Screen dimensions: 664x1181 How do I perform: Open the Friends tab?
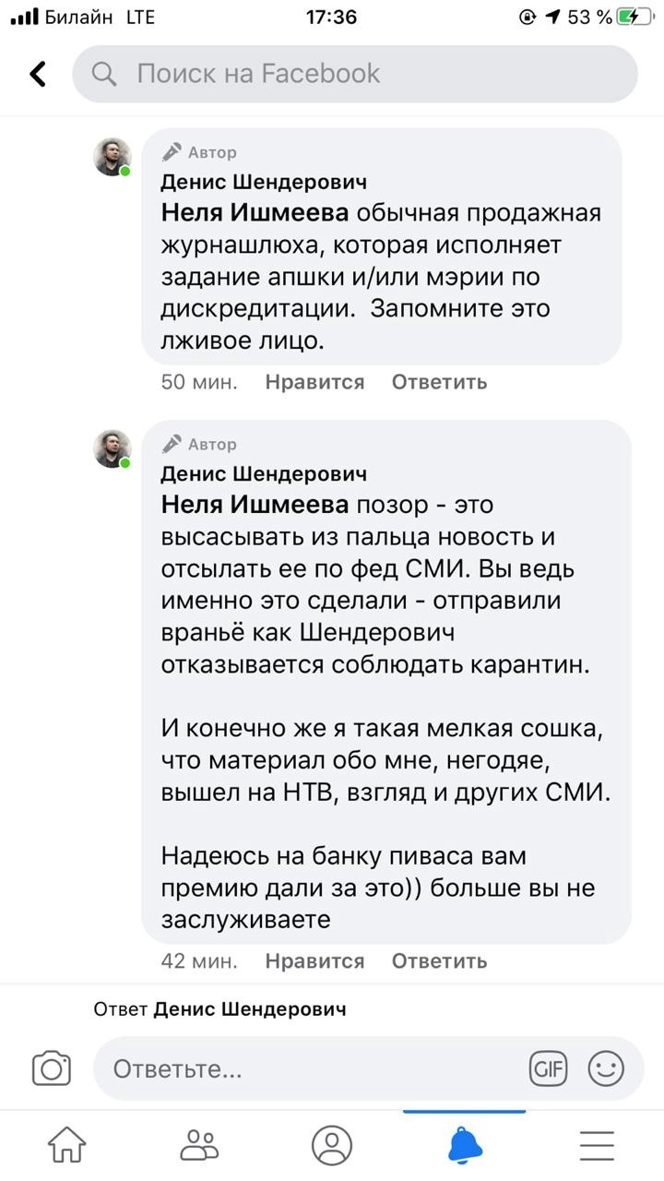(199, 1145)
